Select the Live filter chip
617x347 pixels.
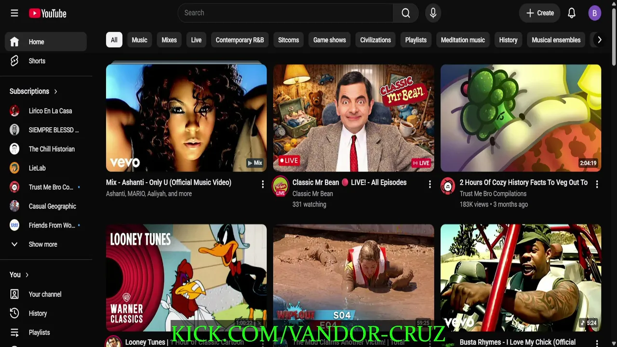tap(196, 40)
